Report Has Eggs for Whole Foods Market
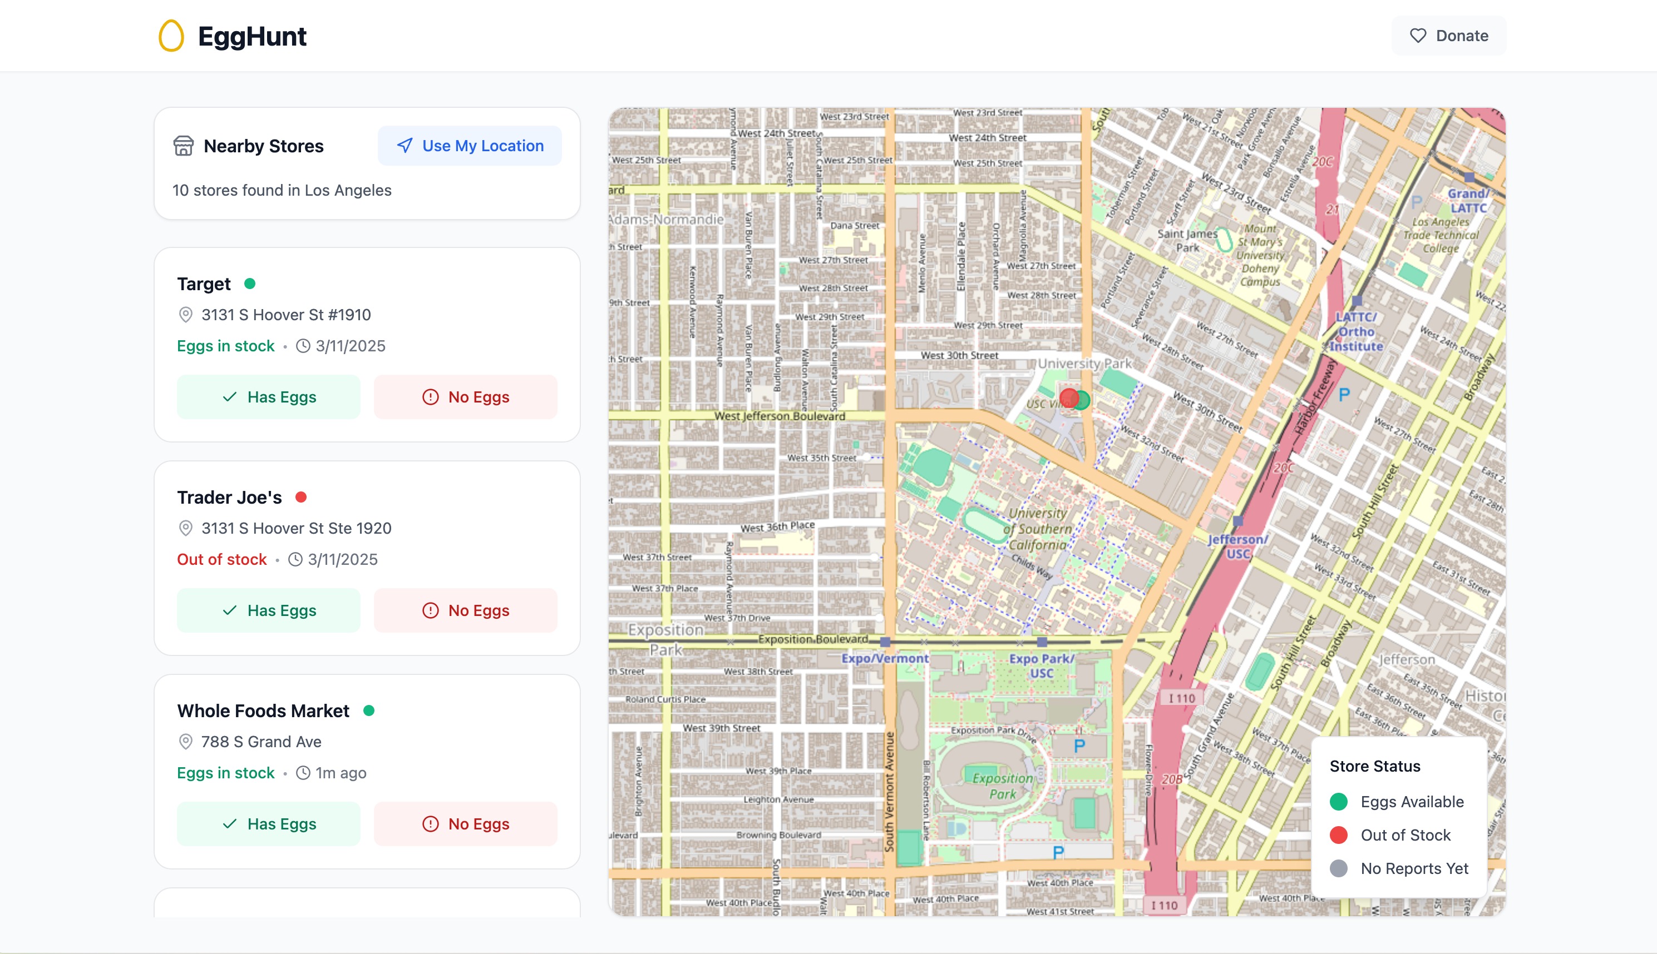This screenshot has height=954, width=1657. coord(269,824)
